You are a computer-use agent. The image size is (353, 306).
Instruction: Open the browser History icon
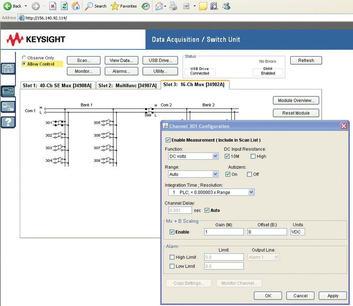[x=145, y=6]
